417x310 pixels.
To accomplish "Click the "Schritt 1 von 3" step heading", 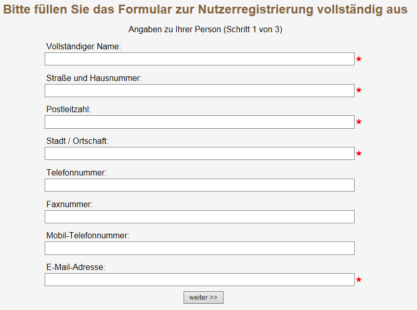I will 205,30.
